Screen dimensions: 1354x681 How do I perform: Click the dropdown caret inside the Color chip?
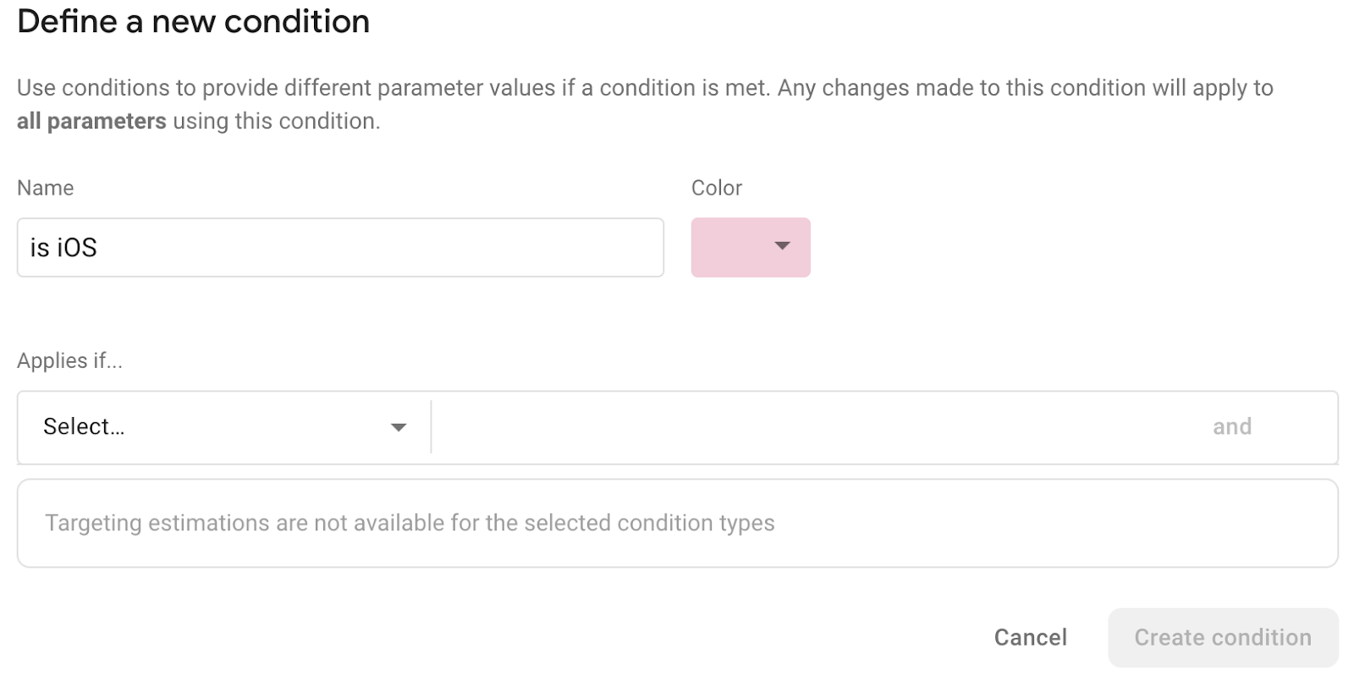tap(782, 247)
